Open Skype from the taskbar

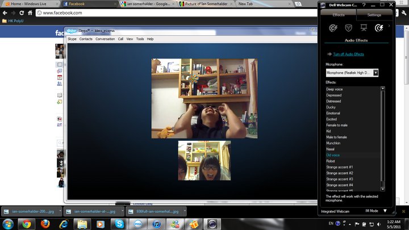click(x=119, y=224)
